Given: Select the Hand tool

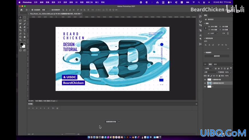Looking at the screenshot, I should tap(24, 37).
